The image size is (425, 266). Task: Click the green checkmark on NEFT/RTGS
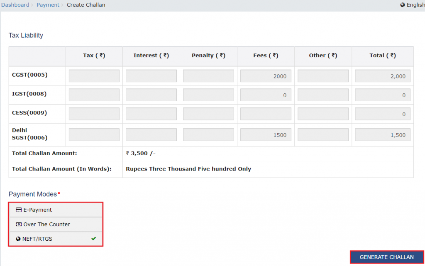pyautogui.click(x=94, y=239)
